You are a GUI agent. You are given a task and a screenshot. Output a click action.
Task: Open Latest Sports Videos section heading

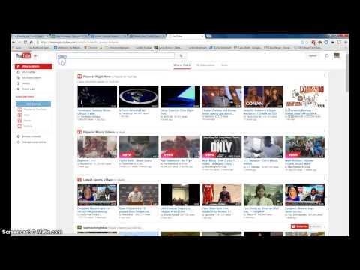click(98, 180)
